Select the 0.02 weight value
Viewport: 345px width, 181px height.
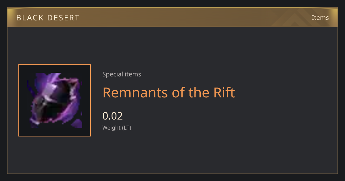point(113,116)
